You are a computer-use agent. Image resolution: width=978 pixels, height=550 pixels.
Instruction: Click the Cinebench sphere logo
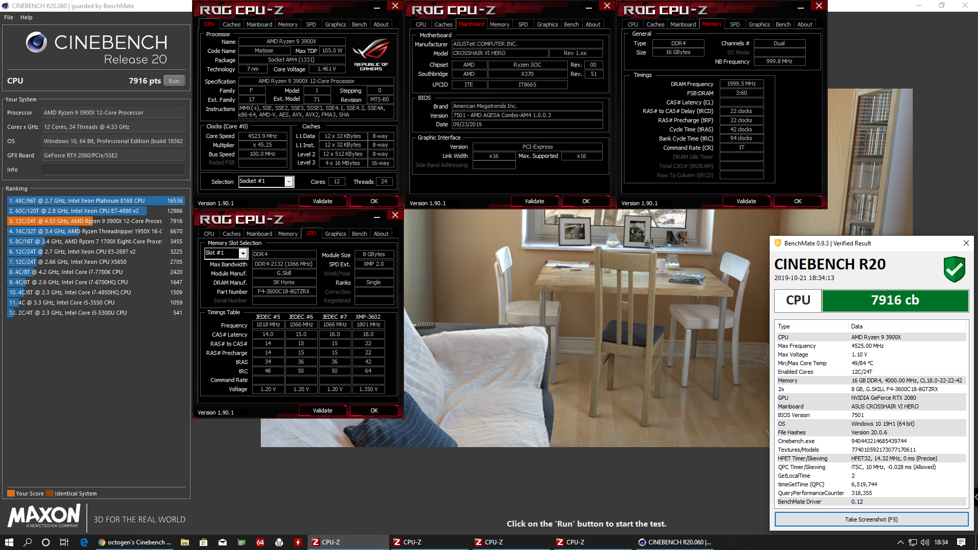(37, 42)
